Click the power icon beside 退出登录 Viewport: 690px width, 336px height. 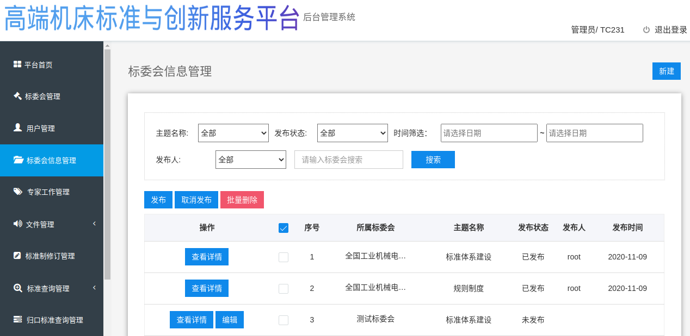click(646, 30)
